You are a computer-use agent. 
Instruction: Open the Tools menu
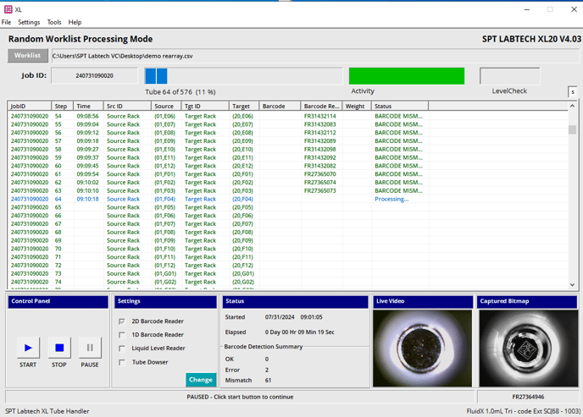pyautogui.click(x=54, y=22)
